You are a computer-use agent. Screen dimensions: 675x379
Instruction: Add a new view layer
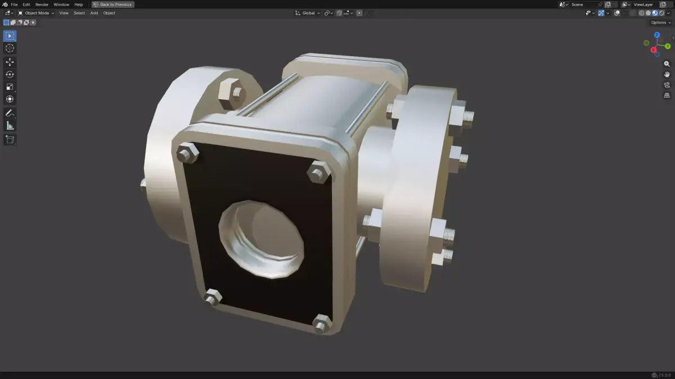click(663, 4)
